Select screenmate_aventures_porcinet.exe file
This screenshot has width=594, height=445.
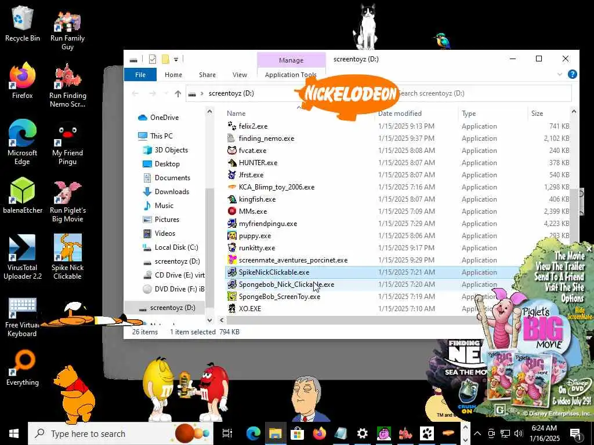[293, 260]
